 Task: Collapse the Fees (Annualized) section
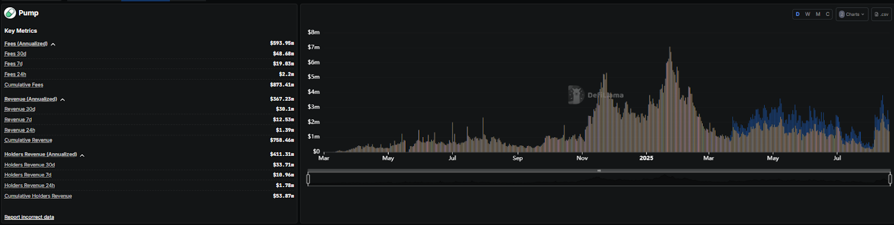pos(53,44)
